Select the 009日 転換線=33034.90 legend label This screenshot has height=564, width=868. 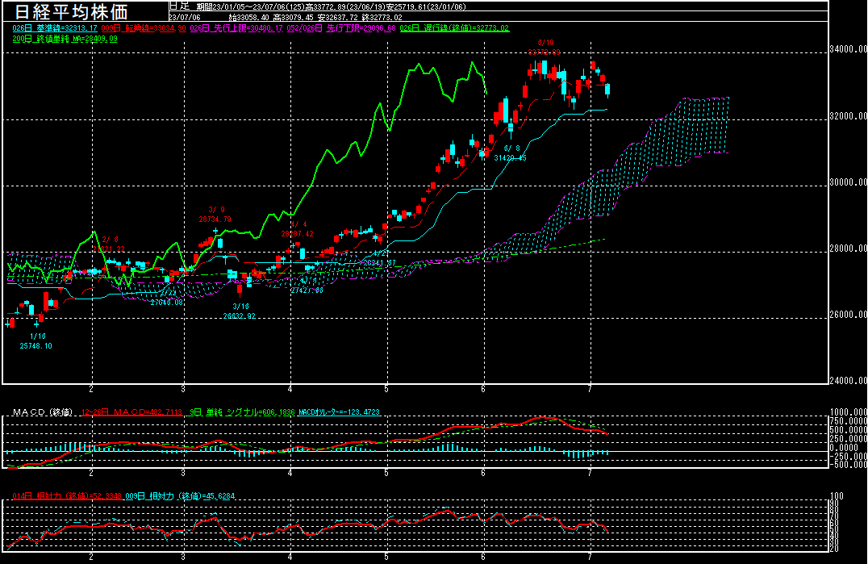pyautogui.click(x=144, y=28)
